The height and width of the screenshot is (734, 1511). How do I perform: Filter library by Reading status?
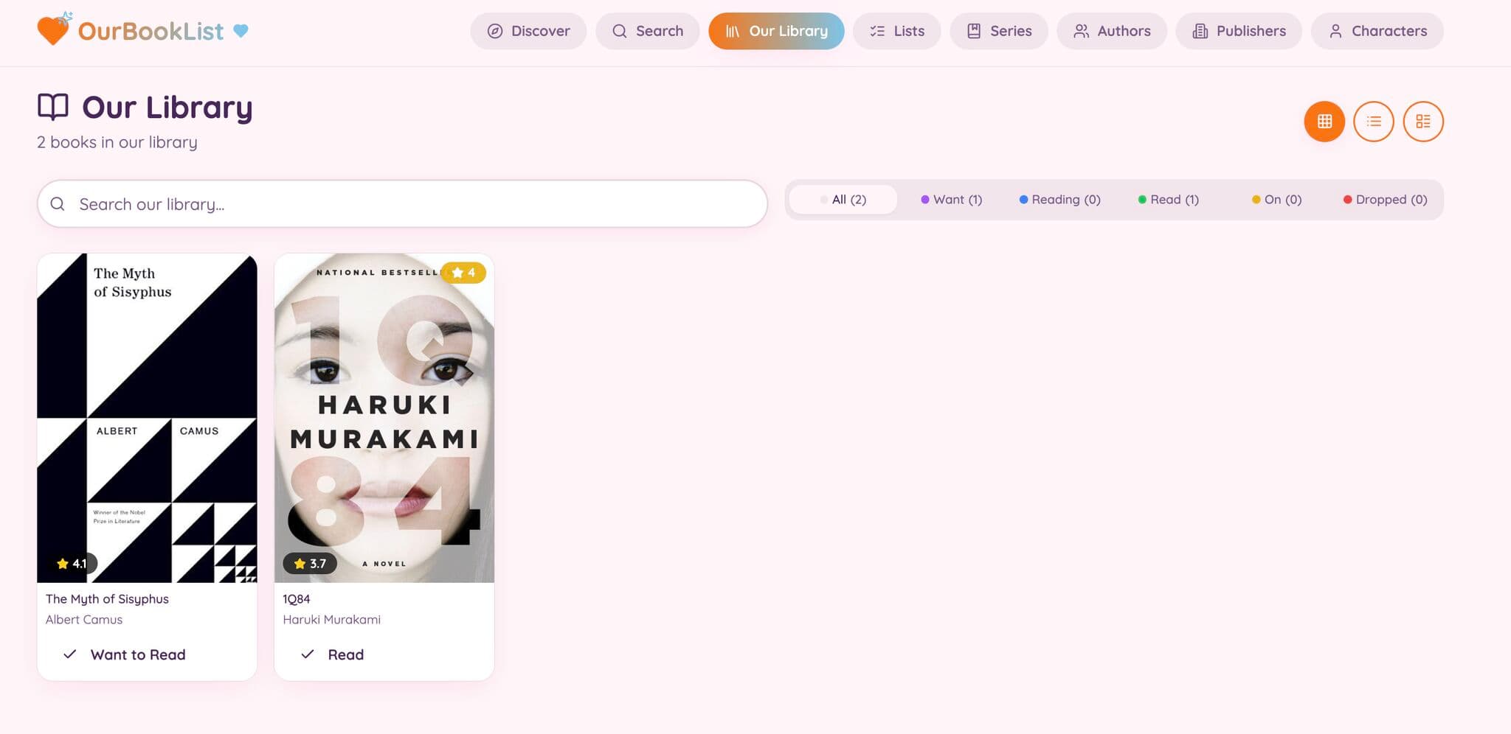1059,200
